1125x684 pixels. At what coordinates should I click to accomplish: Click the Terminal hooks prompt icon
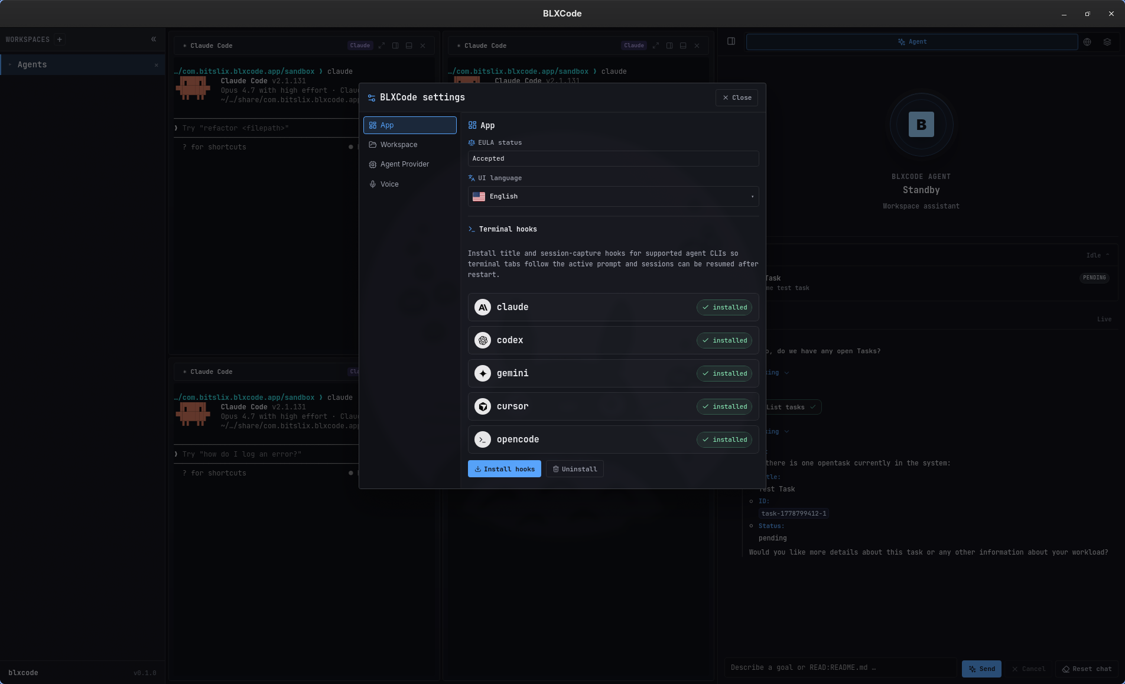pos(472,229)
